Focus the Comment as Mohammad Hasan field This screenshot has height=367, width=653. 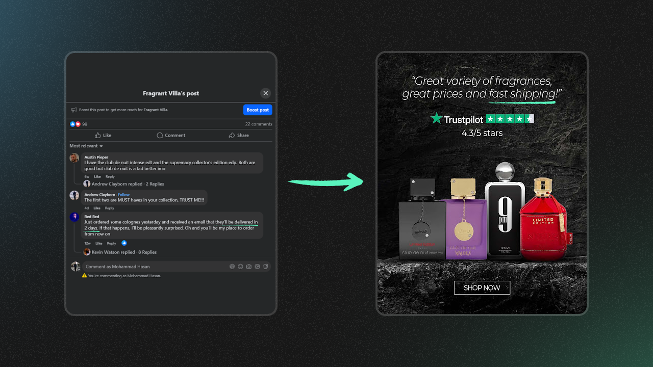tap(176, 267)
